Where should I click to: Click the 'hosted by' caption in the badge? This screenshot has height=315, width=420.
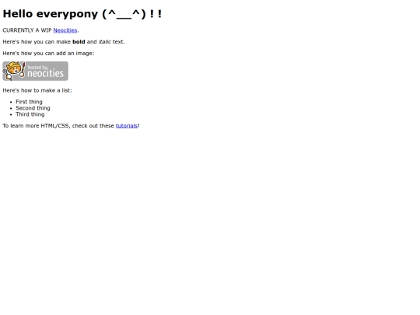click(x=37, y=67)
